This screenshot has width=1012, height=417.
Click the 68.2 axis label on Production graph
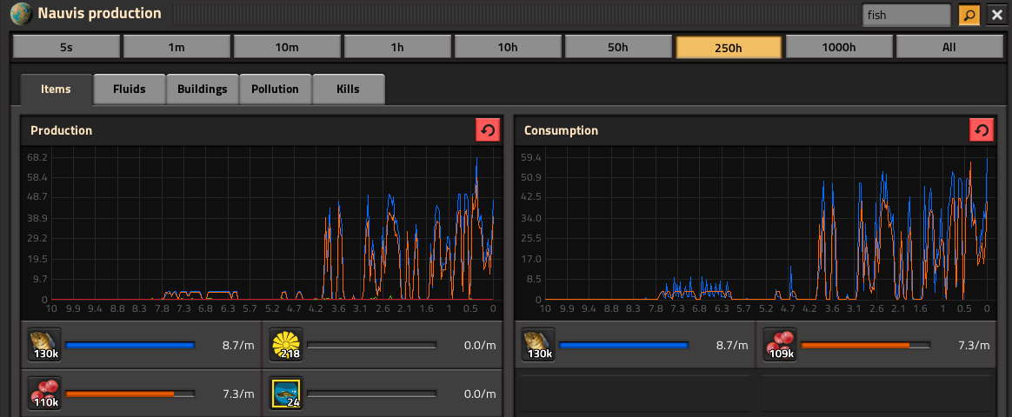[37, 157]
